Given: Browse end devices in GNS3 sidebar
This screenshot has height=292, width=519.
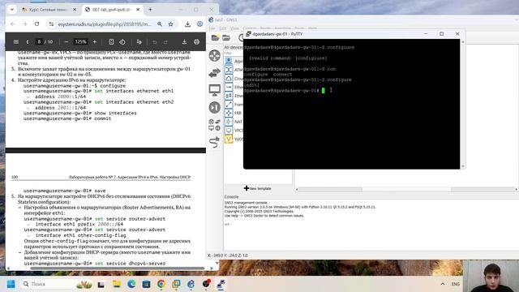Looking at the screenshot, I should tap(214, 90).
